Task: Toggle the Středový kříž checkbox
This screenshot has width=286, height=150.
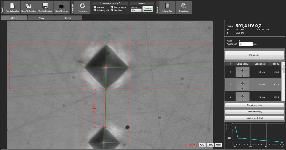Action: tap(95, 10)
